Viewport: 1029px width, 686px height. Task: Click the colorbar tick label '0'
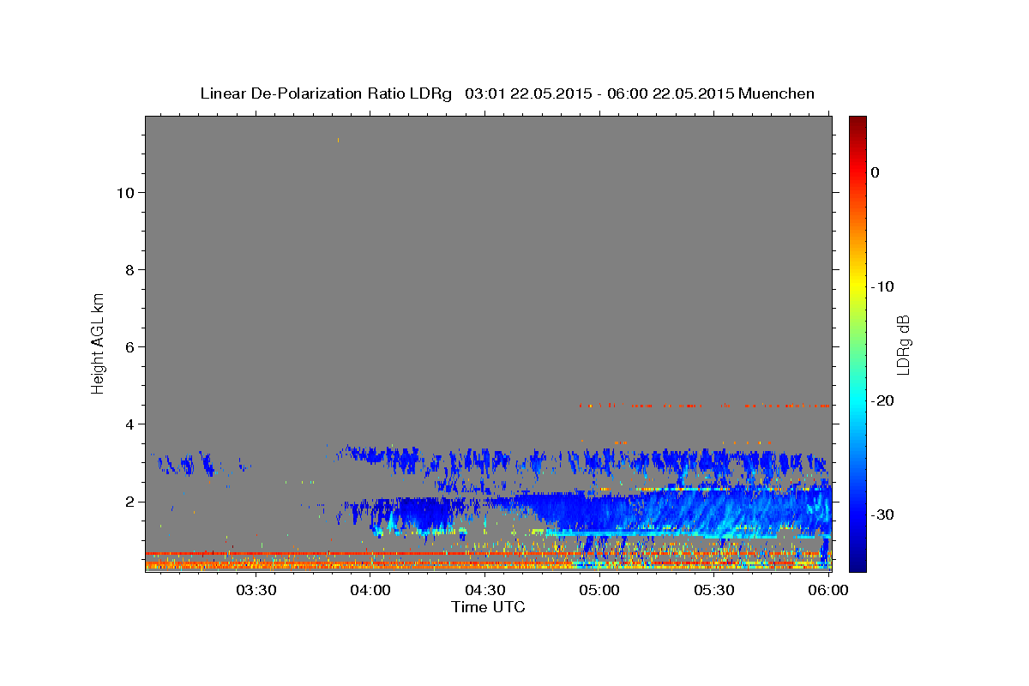tap(876, 172)
